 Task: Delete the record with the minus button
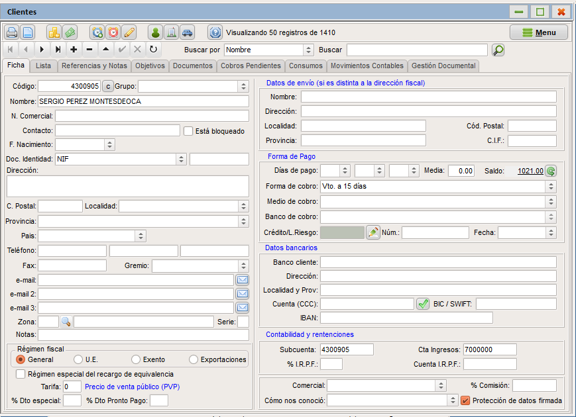pyautogui.click(x=89, y=50)
